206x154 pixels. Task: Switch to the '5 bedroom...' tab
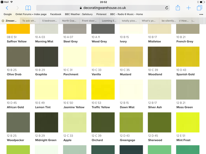50,21
